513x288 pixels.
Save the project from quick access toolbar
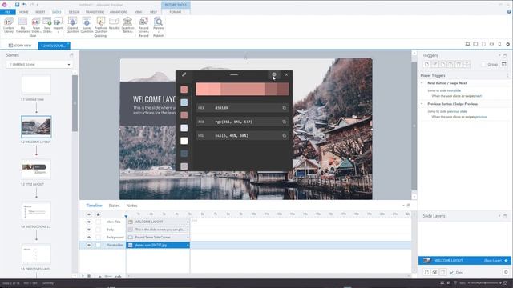point(17,5)
